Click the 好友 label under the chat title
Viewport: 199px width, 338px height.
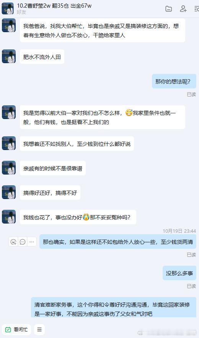point(21,12)
